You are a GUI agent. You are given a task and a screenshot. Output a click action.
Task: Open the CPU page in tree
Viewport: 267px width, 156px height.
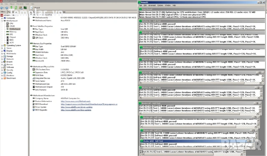pos(11,23)
